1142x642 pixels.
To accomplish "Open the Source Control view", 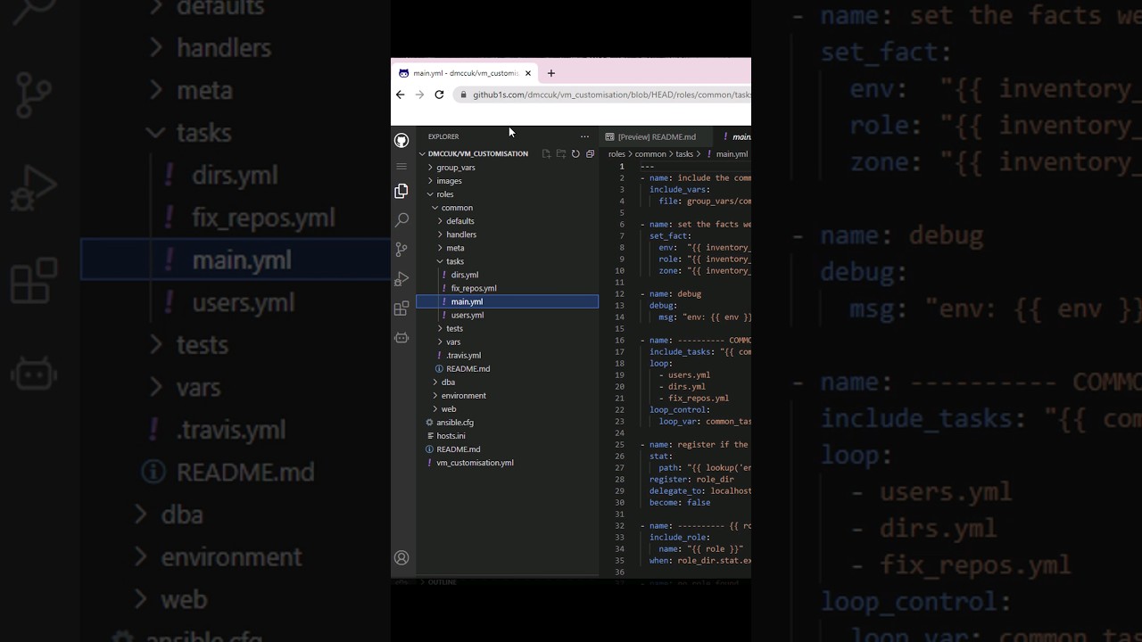I will coord(401,250).
